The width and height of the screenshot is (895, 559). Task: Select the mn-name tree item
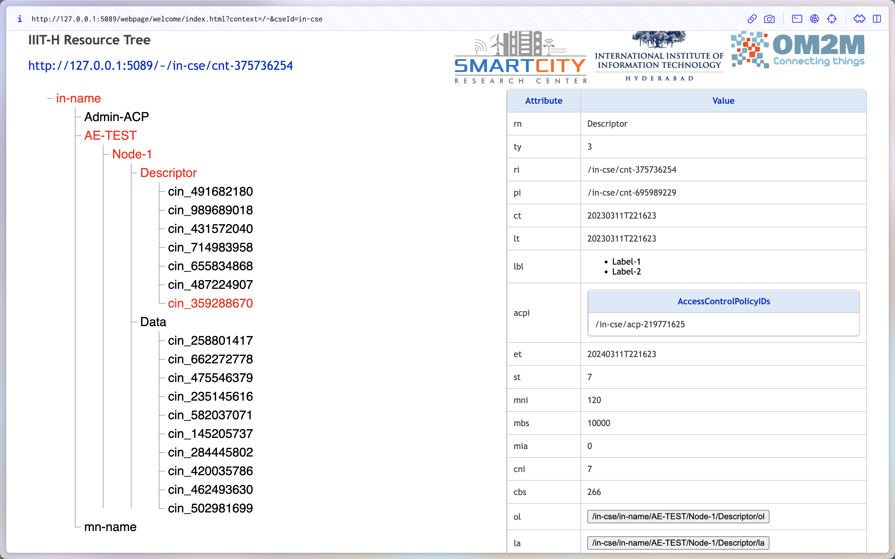pos(110,527)
